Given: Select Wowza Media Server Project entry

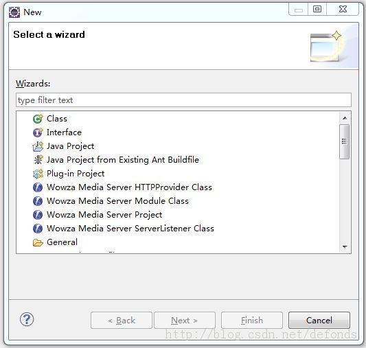Looking at the screenshot, I should 104,215.
